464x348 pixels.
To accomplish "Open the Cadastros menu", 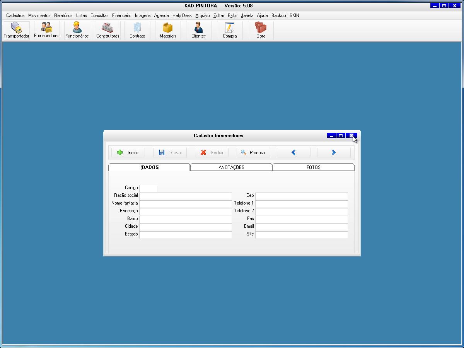I will [15, 15].
